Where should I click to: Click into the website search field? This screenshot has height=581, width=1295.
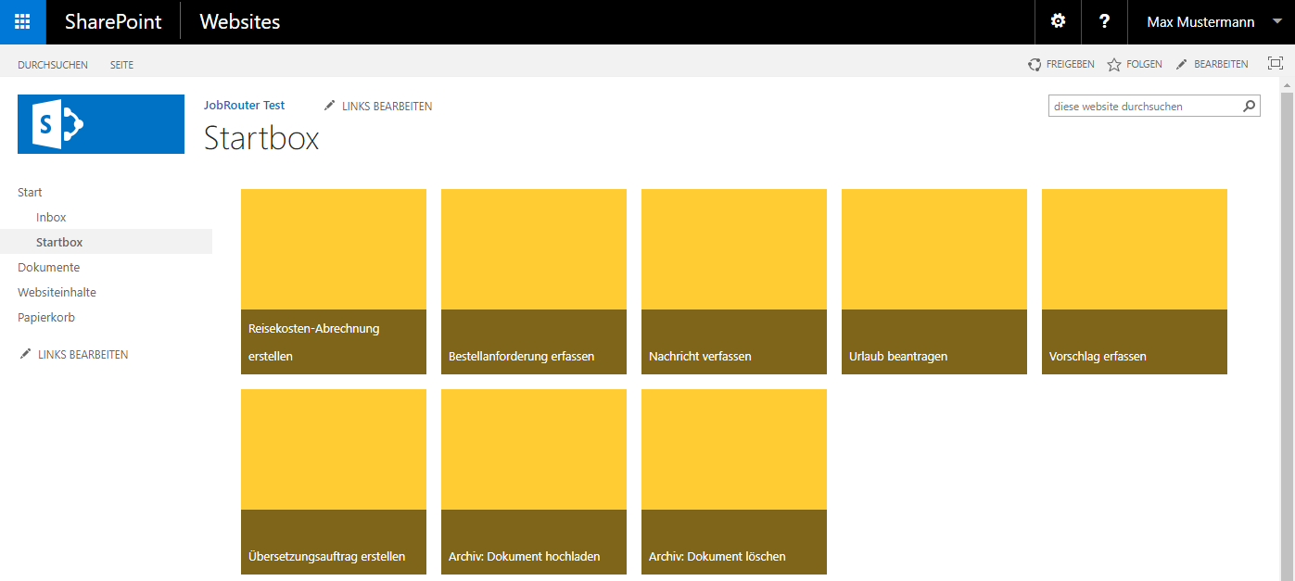[x=1144, y=107]
